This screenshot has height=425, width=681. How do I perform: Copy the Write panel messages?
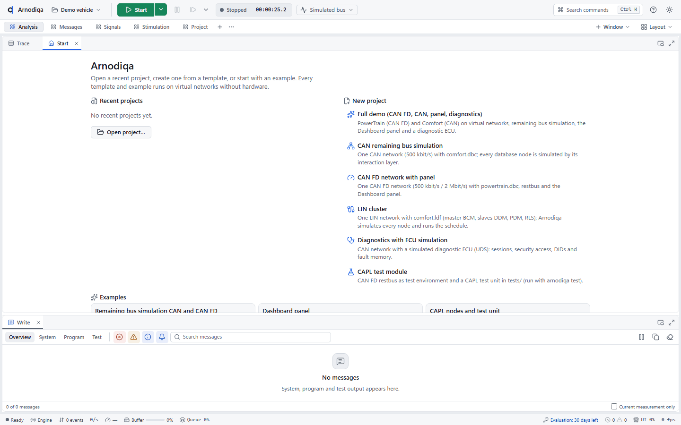click(656, 337)
